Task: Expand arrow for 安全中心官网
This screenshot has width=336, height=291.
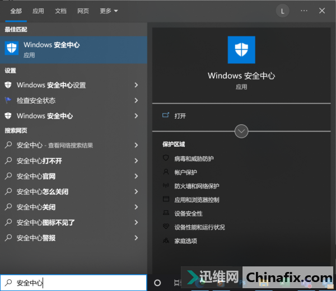Action: coord(136,176)
